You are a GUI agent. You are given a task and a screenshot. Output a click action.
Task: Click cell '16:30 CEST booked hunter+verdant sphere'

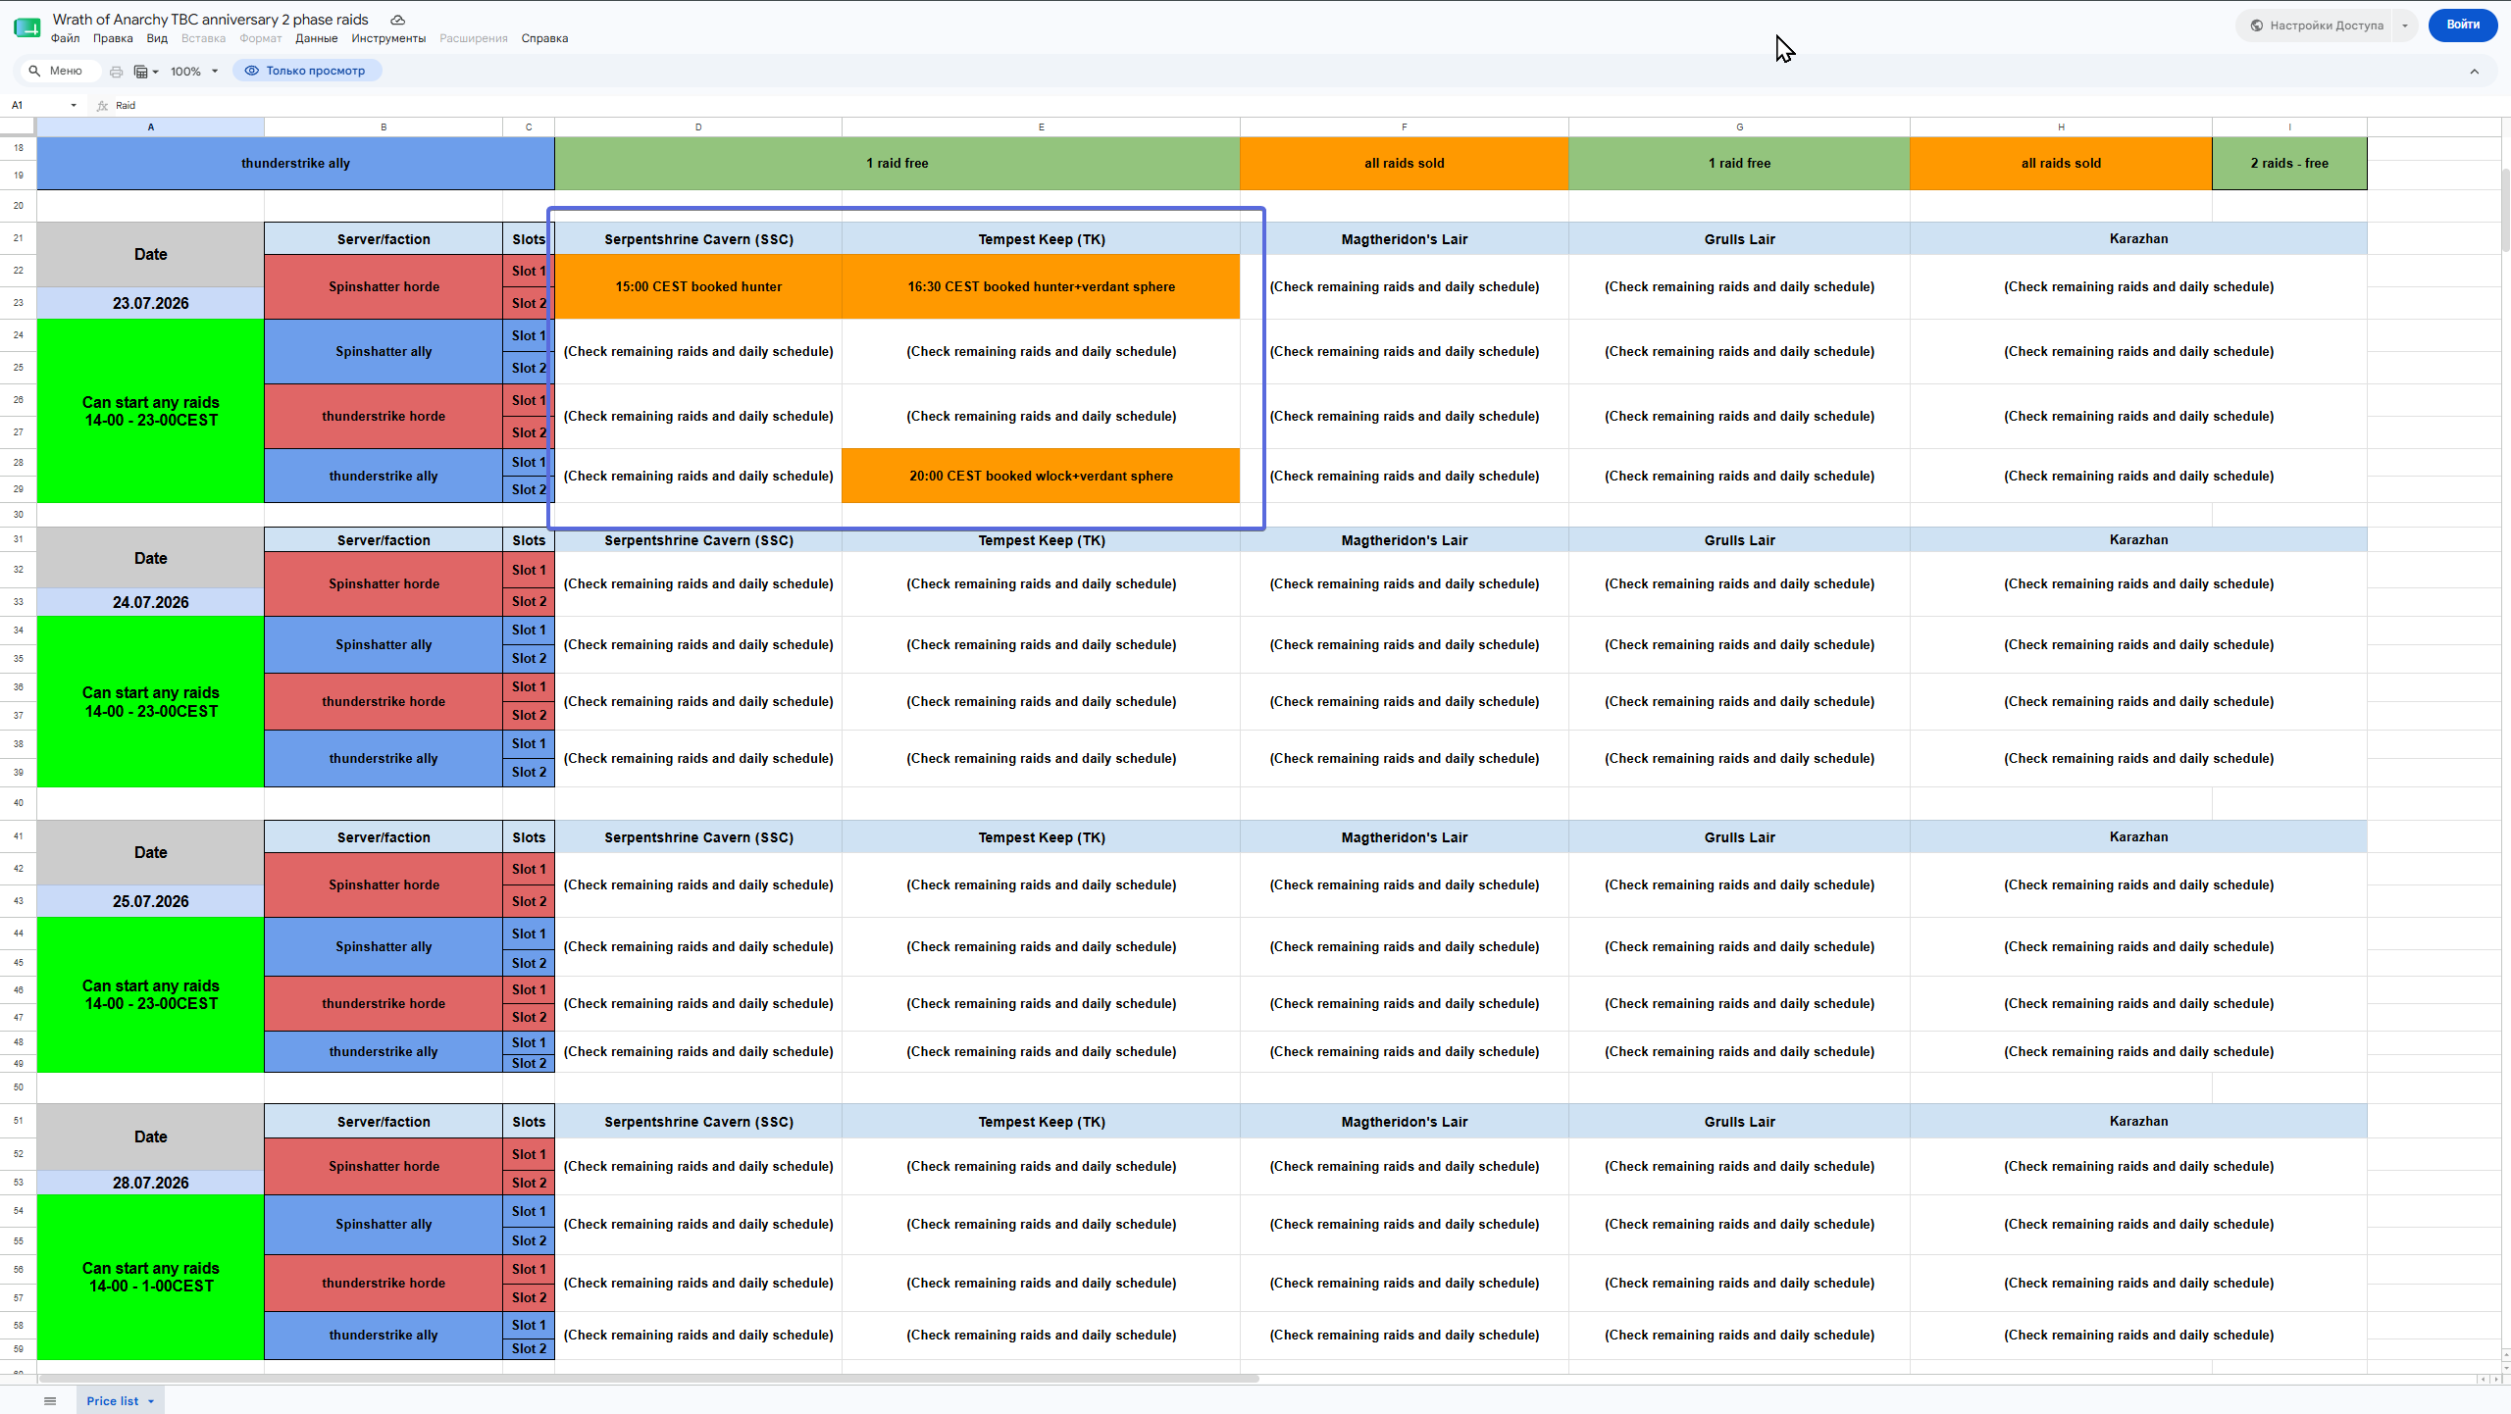pos(1041,287)
